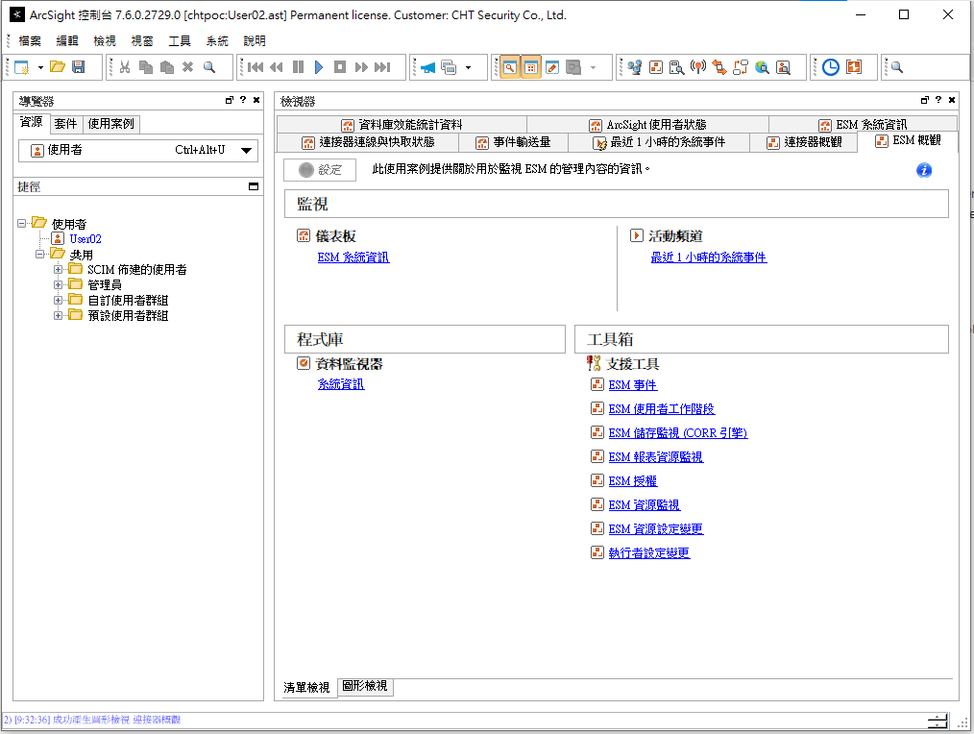974x734 pixels.
Task: Switch to 圖形檢視 bottom tab
Action: pos(365,686)
